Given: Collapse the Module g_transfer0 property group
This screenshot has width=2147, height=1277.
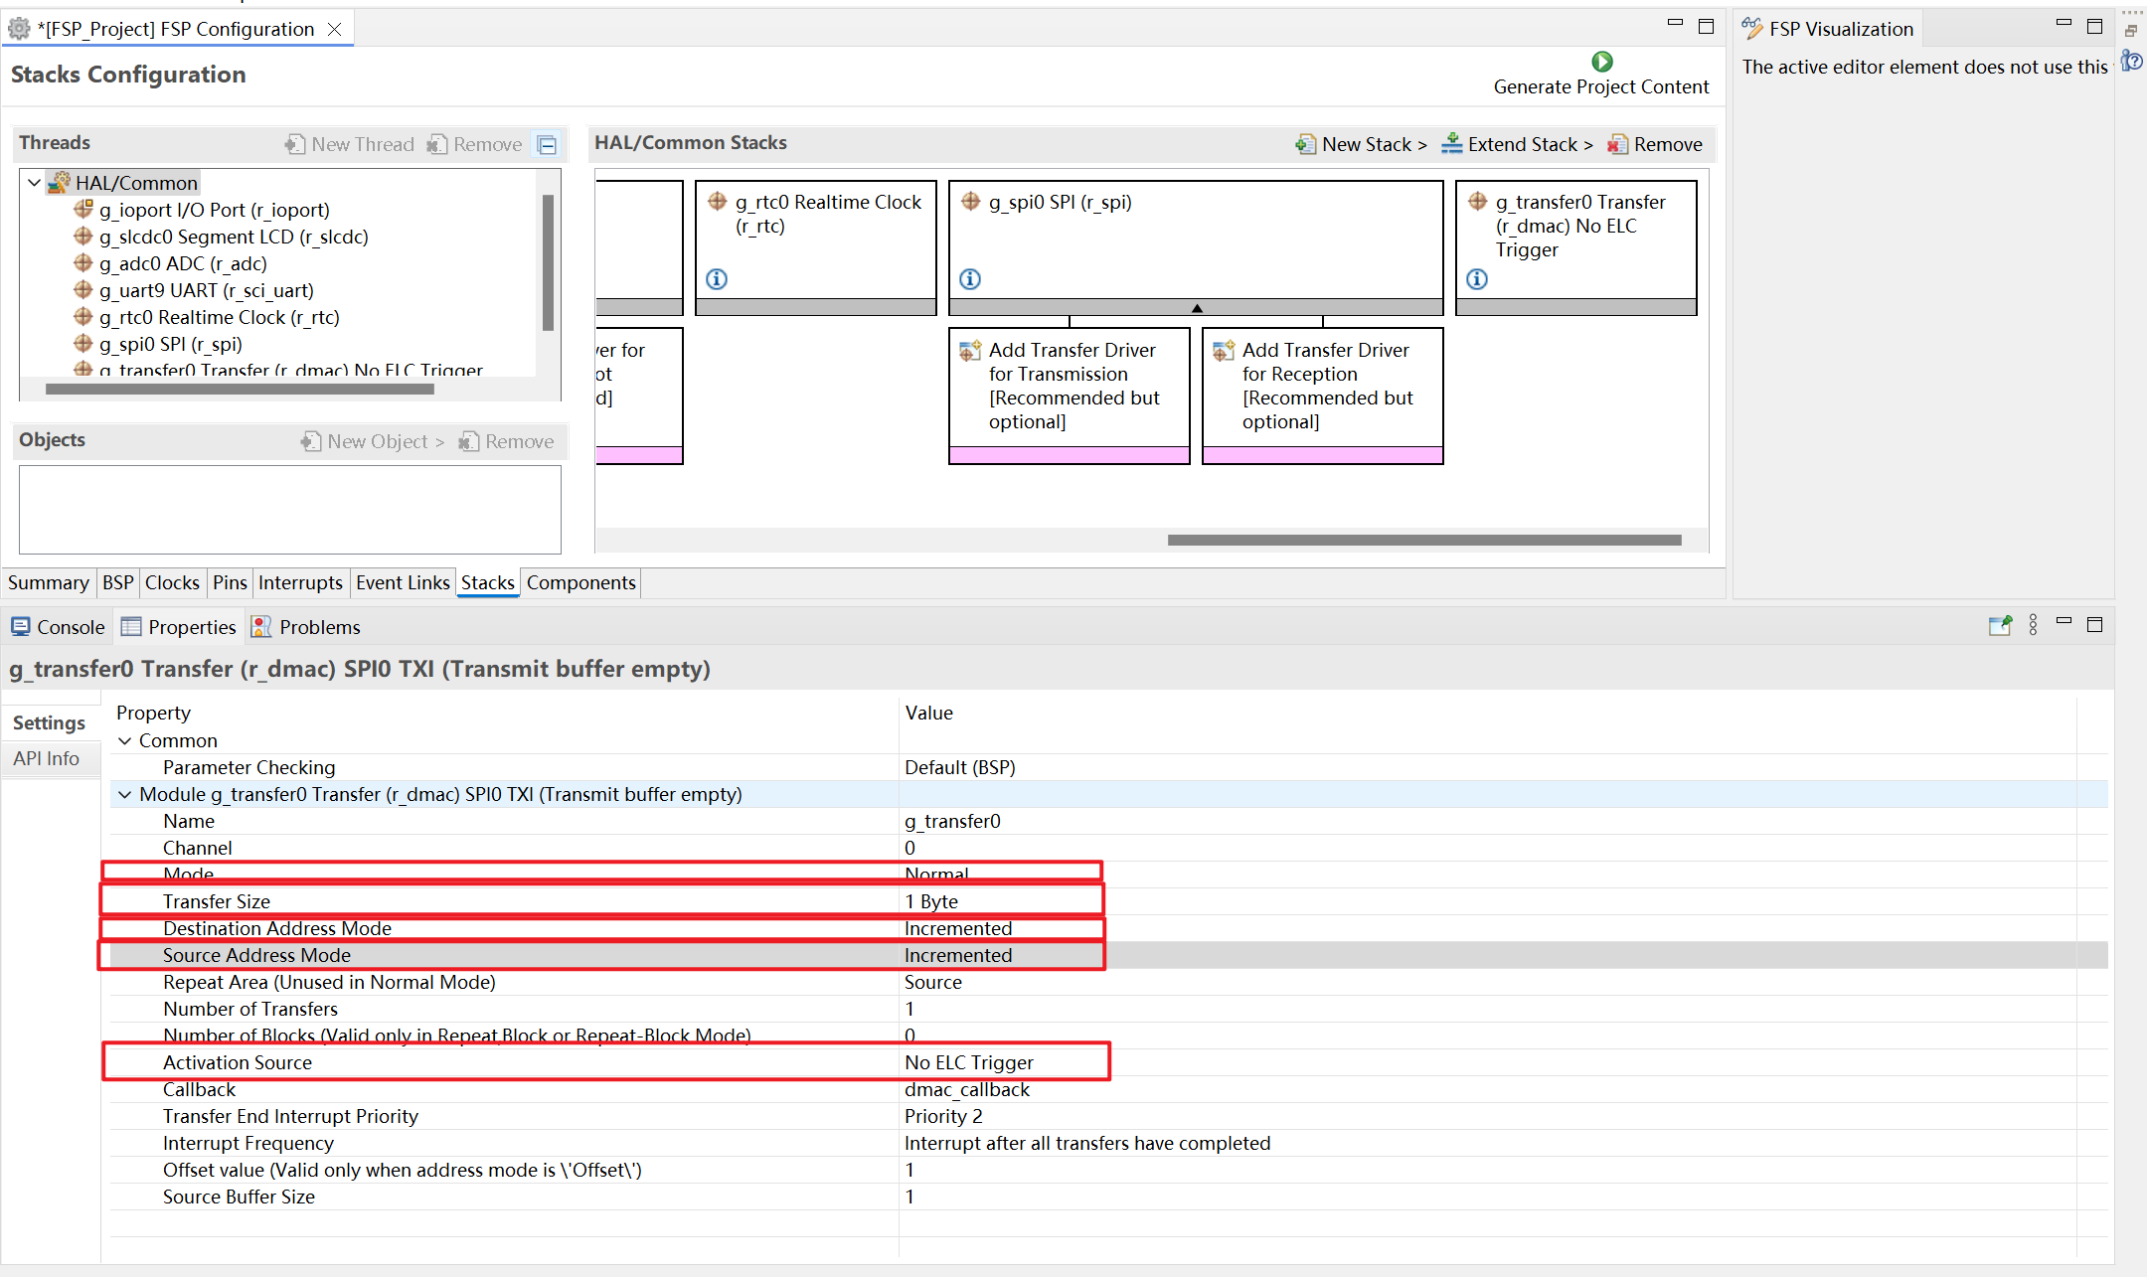Looking at the screenshot, I should [x=125, y=794].
